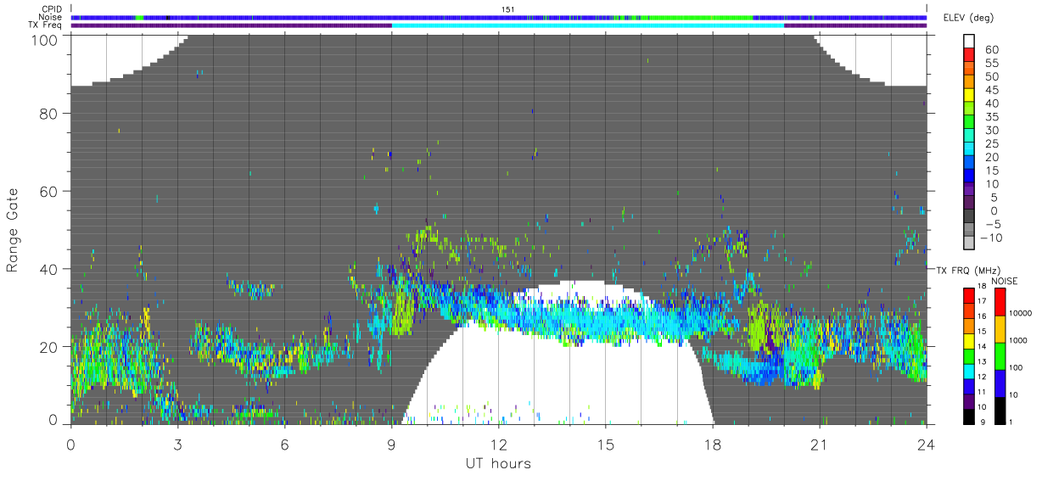Click the 18 tick label on UT axis

[713, 444]
